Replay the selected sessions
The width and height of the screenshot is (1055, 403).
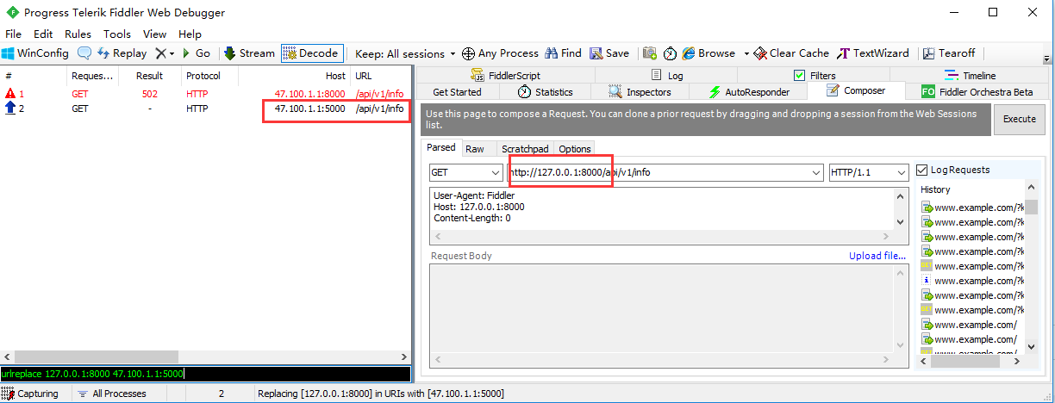pyautogui.click(x=122, y=53)
